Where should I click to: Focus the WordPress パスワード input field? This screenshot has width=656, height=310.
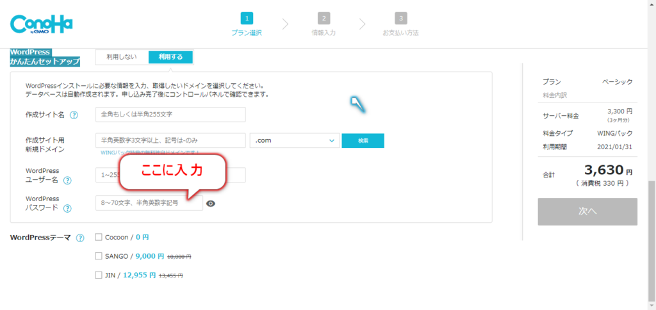tap(149, 203)
